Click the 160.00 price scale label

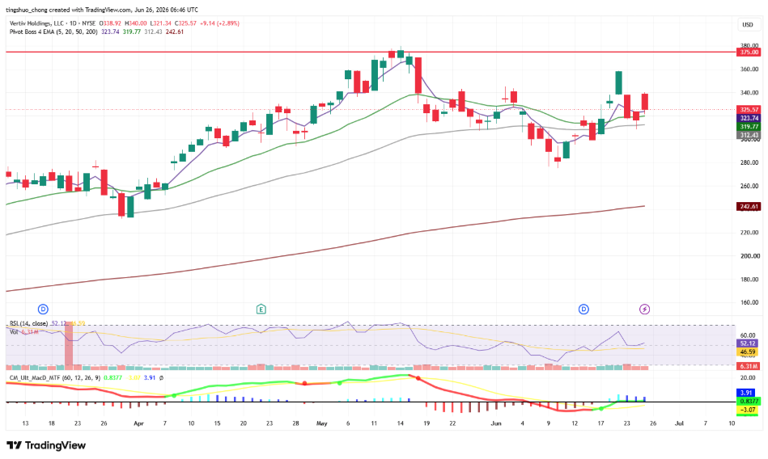(749, 302)
